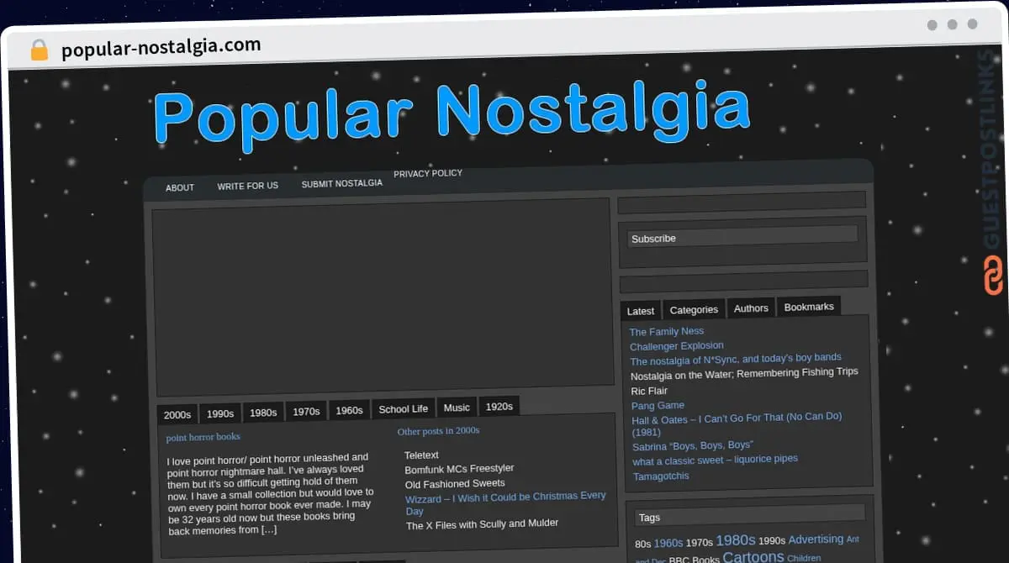Switch to the Authors tab
1009x563 pixels.
(751, 308)
